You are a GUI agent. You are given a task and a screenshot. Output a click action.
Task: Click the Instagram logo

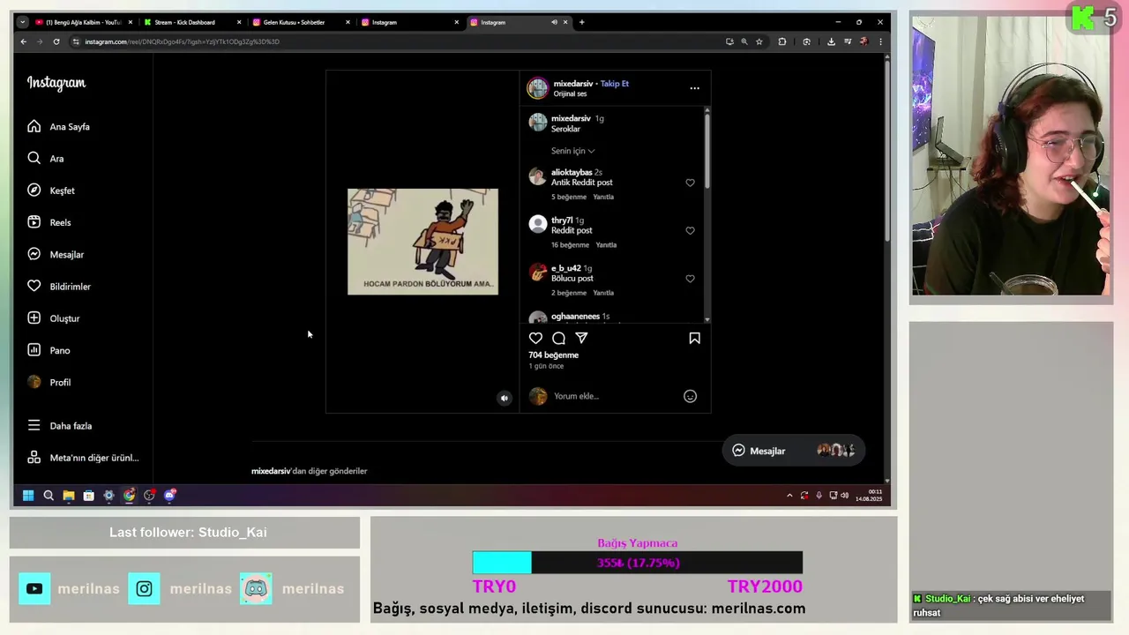[x=56, y=83]
